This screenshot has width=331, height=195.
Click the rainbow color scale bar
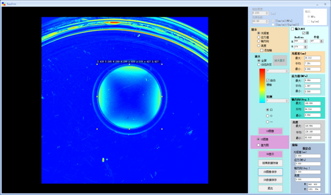(x=262, y=86)
